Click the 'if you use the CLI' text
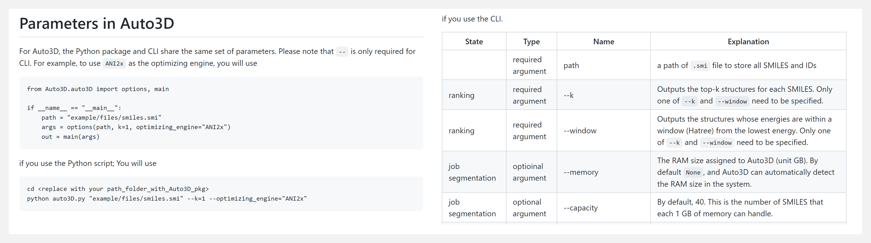This screenshot has height=243, width=871. 472,19
